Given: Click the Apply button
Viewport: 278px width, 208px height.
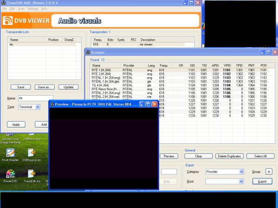Looking at the screenshot, I should (16, 124).
